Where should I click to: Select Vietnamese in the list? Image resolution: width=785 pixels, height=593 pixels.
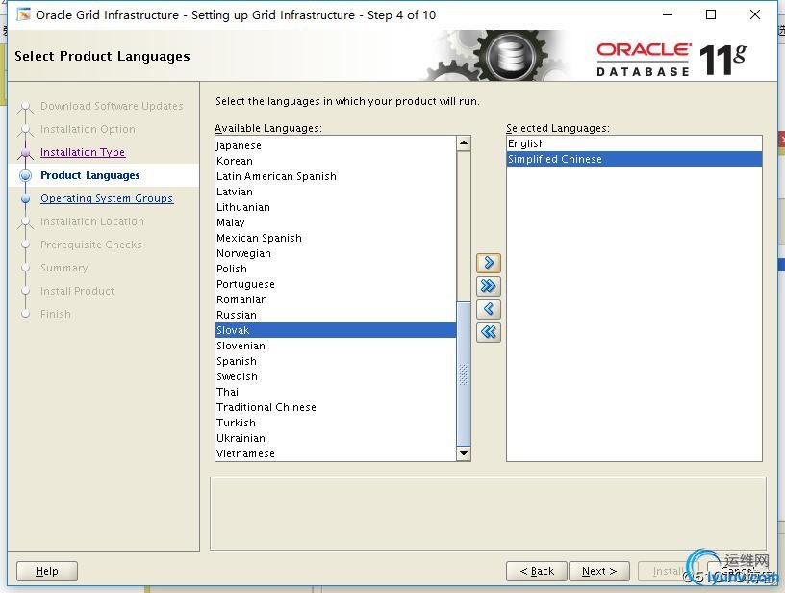click(x=336, y=453)
